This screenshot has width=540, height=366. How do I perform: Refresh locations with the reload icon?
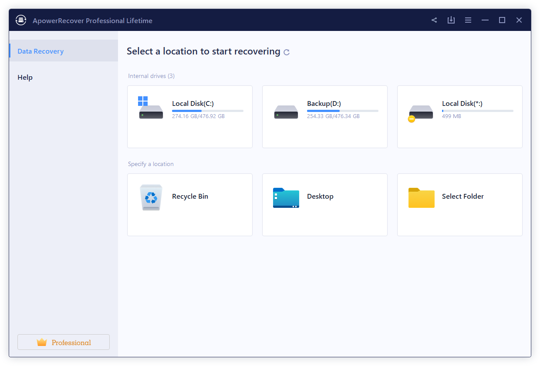(287, 52)
